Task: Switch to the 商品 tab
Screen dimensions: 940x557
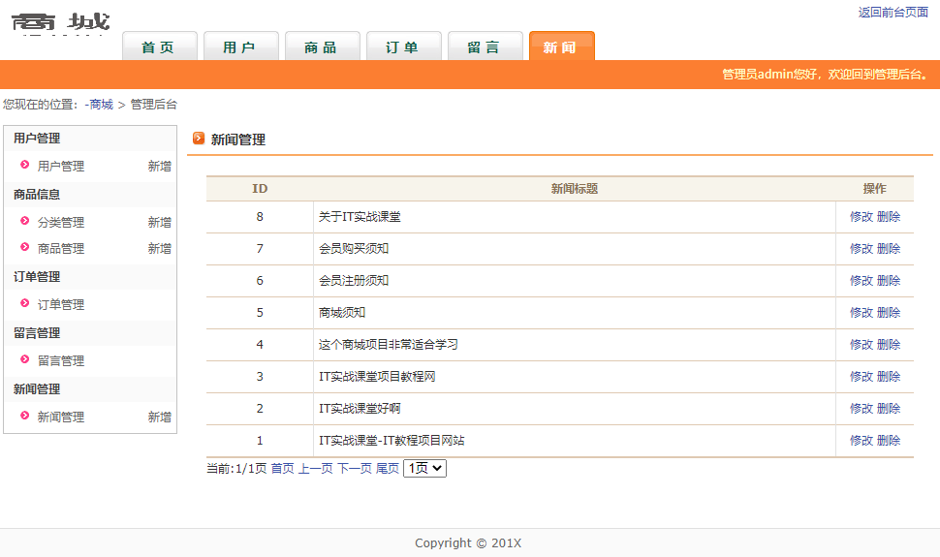Action: pos(323,46)
